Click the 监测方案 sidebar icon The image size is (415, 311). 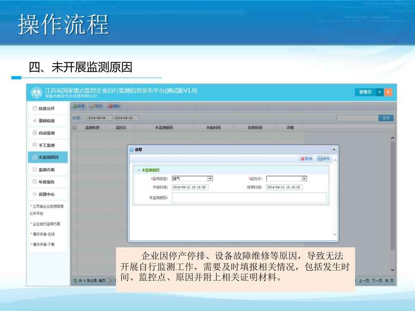point(34,170)
